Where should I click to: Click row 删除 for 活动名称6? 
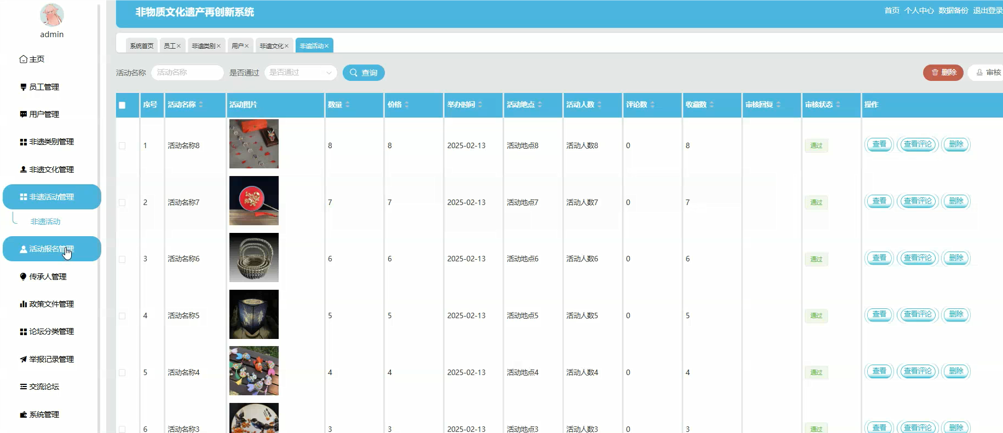coord(956,258)
